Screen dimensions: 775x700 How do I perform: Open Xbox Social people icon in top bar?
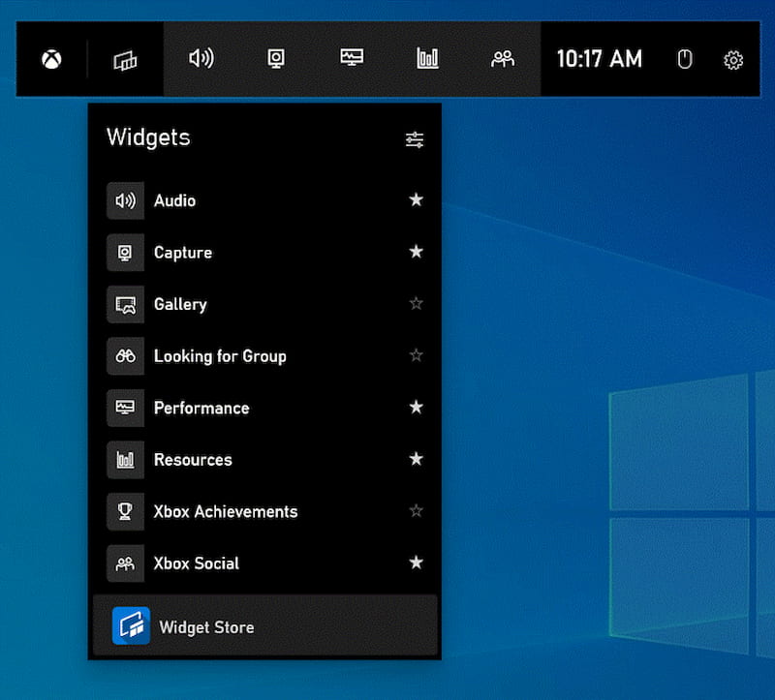pos(503,59)
